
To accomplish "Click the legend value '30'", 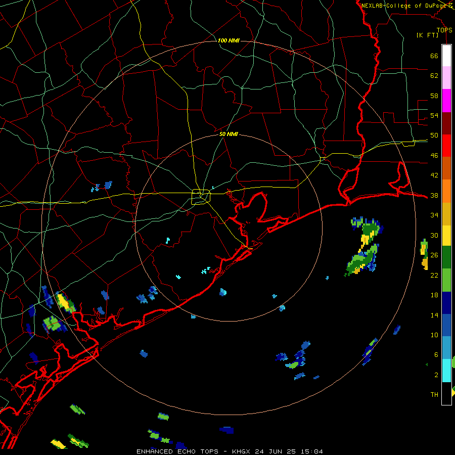I will coord(434,235).
